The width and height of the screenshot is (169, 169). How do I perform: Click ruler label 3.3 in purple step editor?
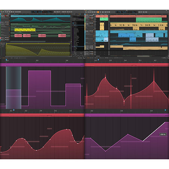pyautogui.click(x=37, y=60)
